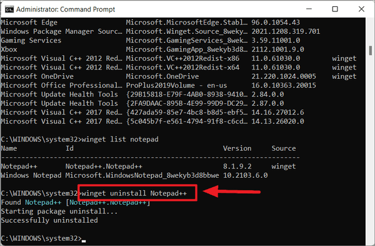This screenshot has height=246, width=375.
Task: Click GUID '{5c045b7f-e561-4794-91f8-c6cd…'
Action: 186,121
